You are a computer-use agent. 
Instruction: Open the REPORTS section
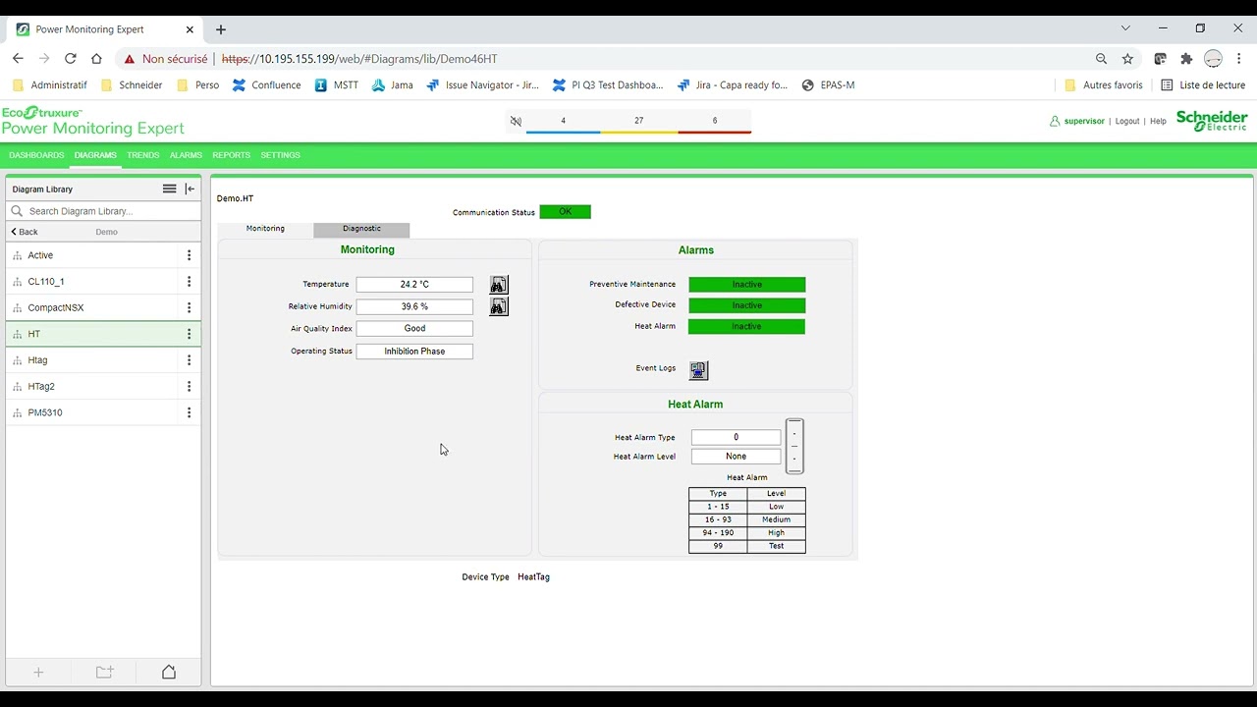point(232,155)
